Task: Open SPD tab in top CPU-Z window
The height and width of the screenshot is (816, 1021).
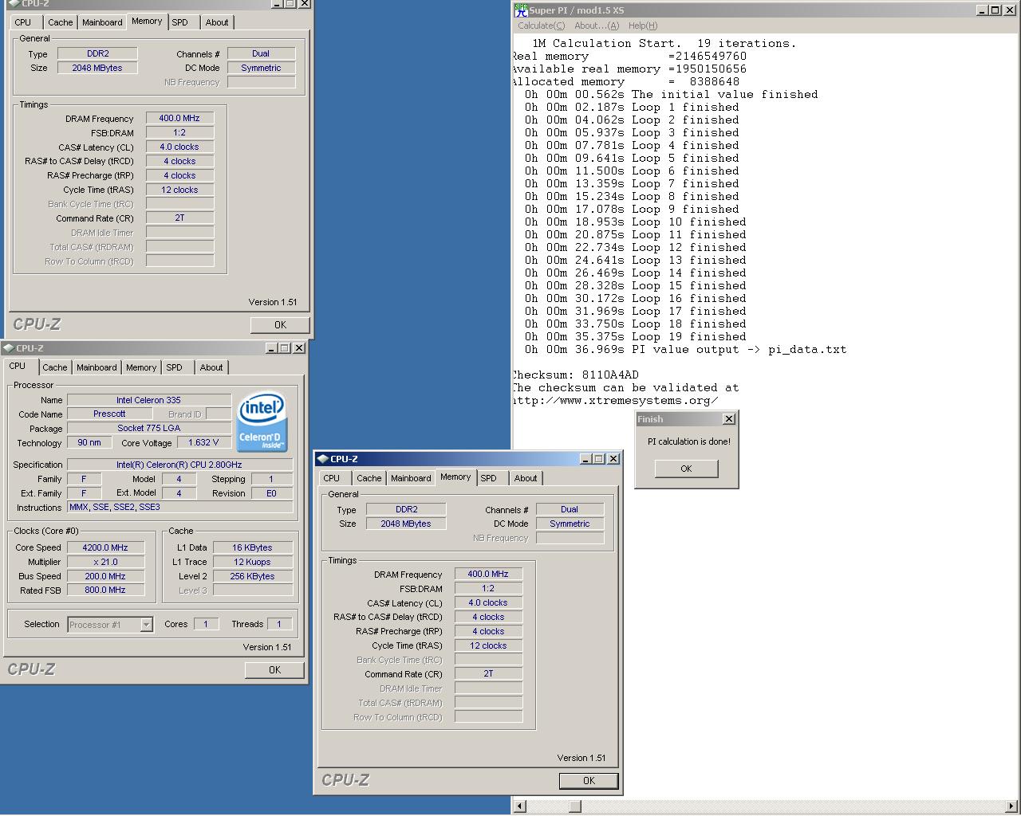Action: pyautogui.click(x=180, y=22)
